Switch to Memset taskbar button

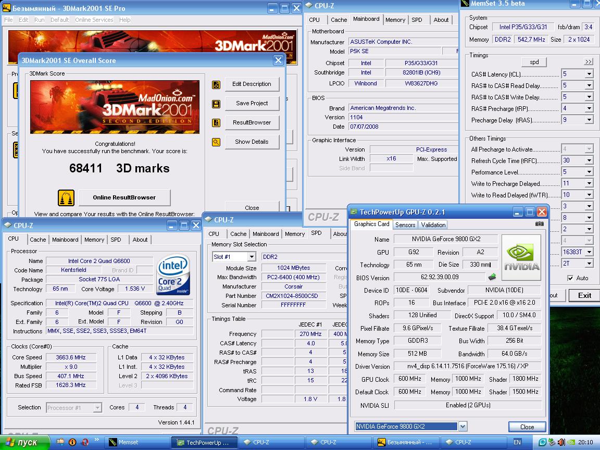pos(136,442)
